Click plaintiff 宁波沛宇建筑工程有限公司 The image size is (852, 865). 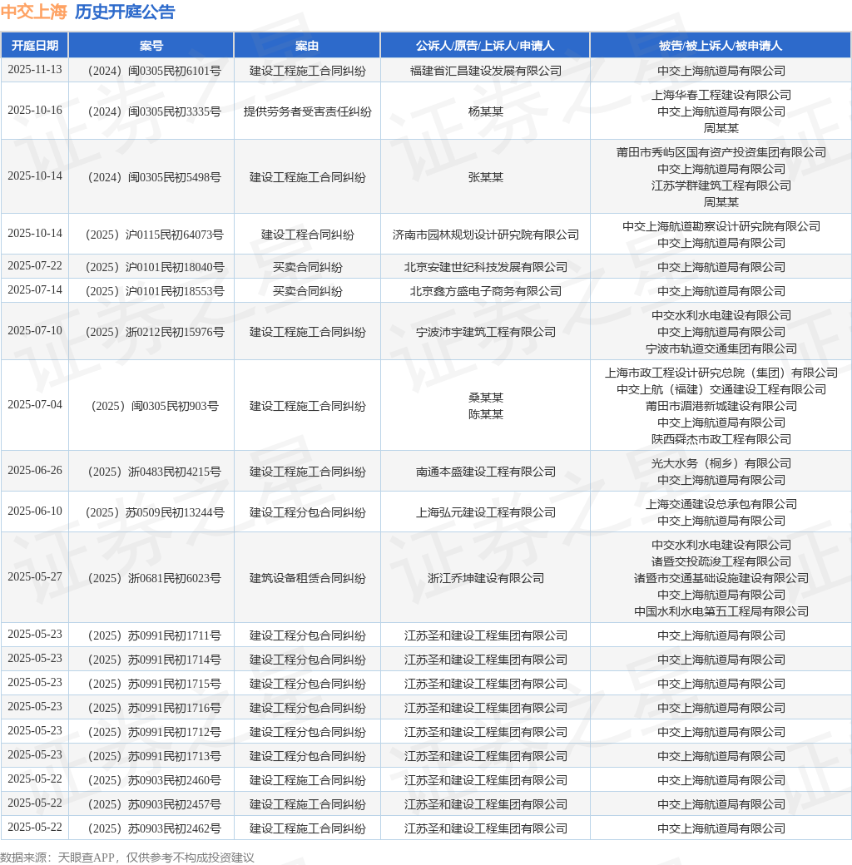486,332
